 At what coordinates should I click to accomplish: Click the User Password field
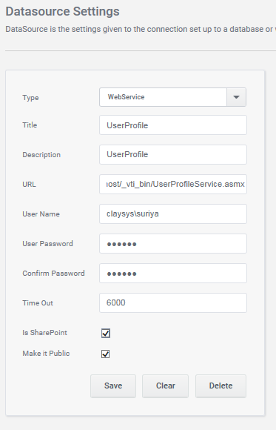173,243
